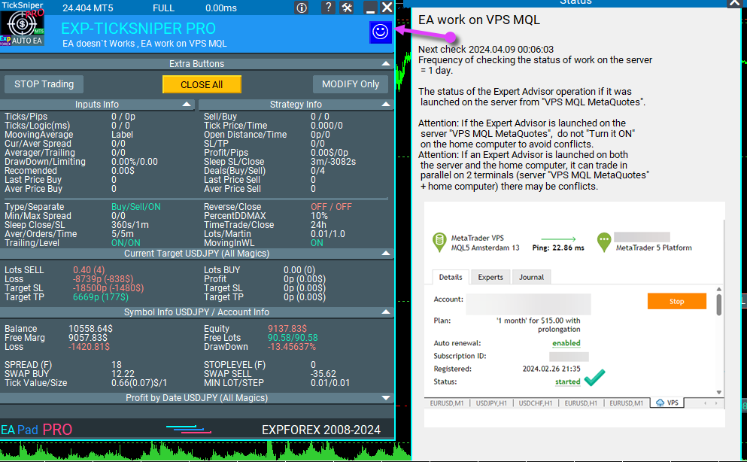Image resolution: width=747 pixels, height=462 pixels.
Task: Toggle the MovingInWL ON value
Action: pyautogui.click(x=317, y=243)
